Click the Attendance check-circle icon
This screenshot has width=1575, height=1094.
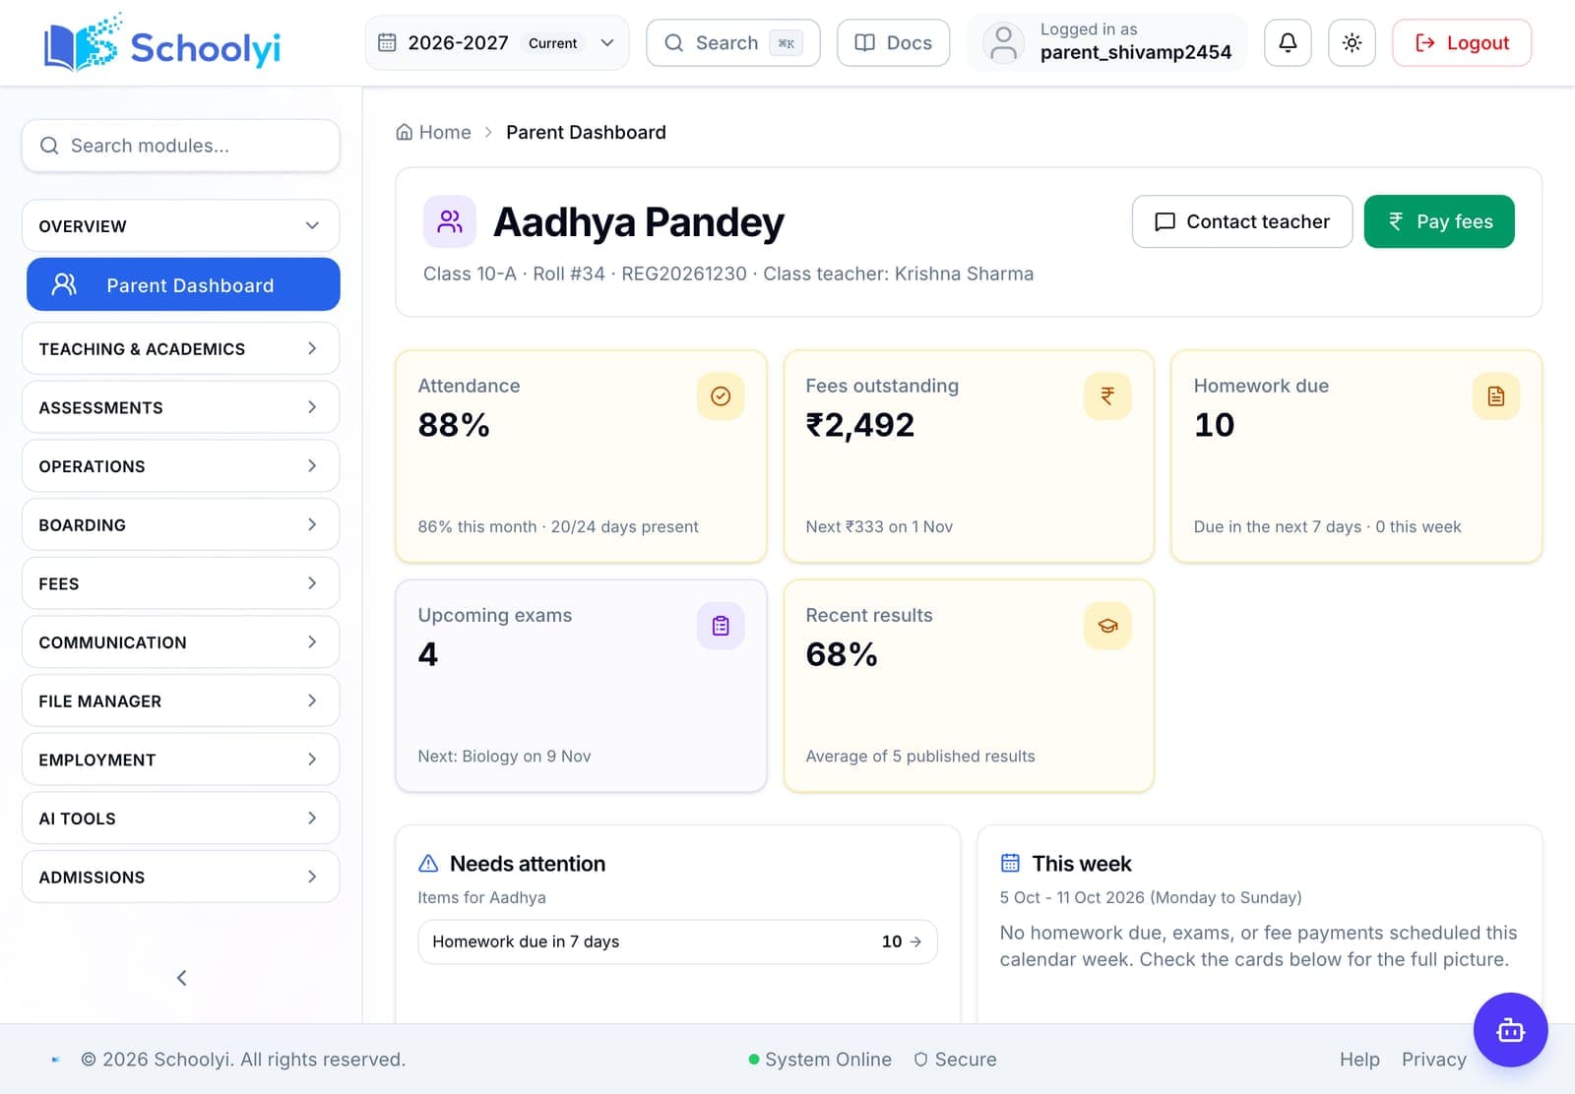[x=721, y=396]
